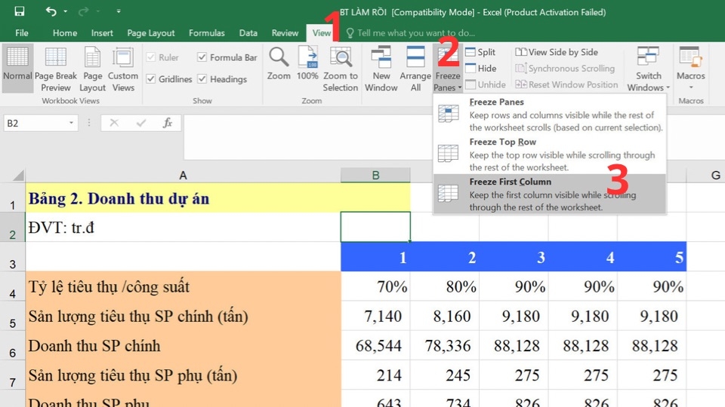Open Custom Views
725x407 pixels.
point(123,69)
